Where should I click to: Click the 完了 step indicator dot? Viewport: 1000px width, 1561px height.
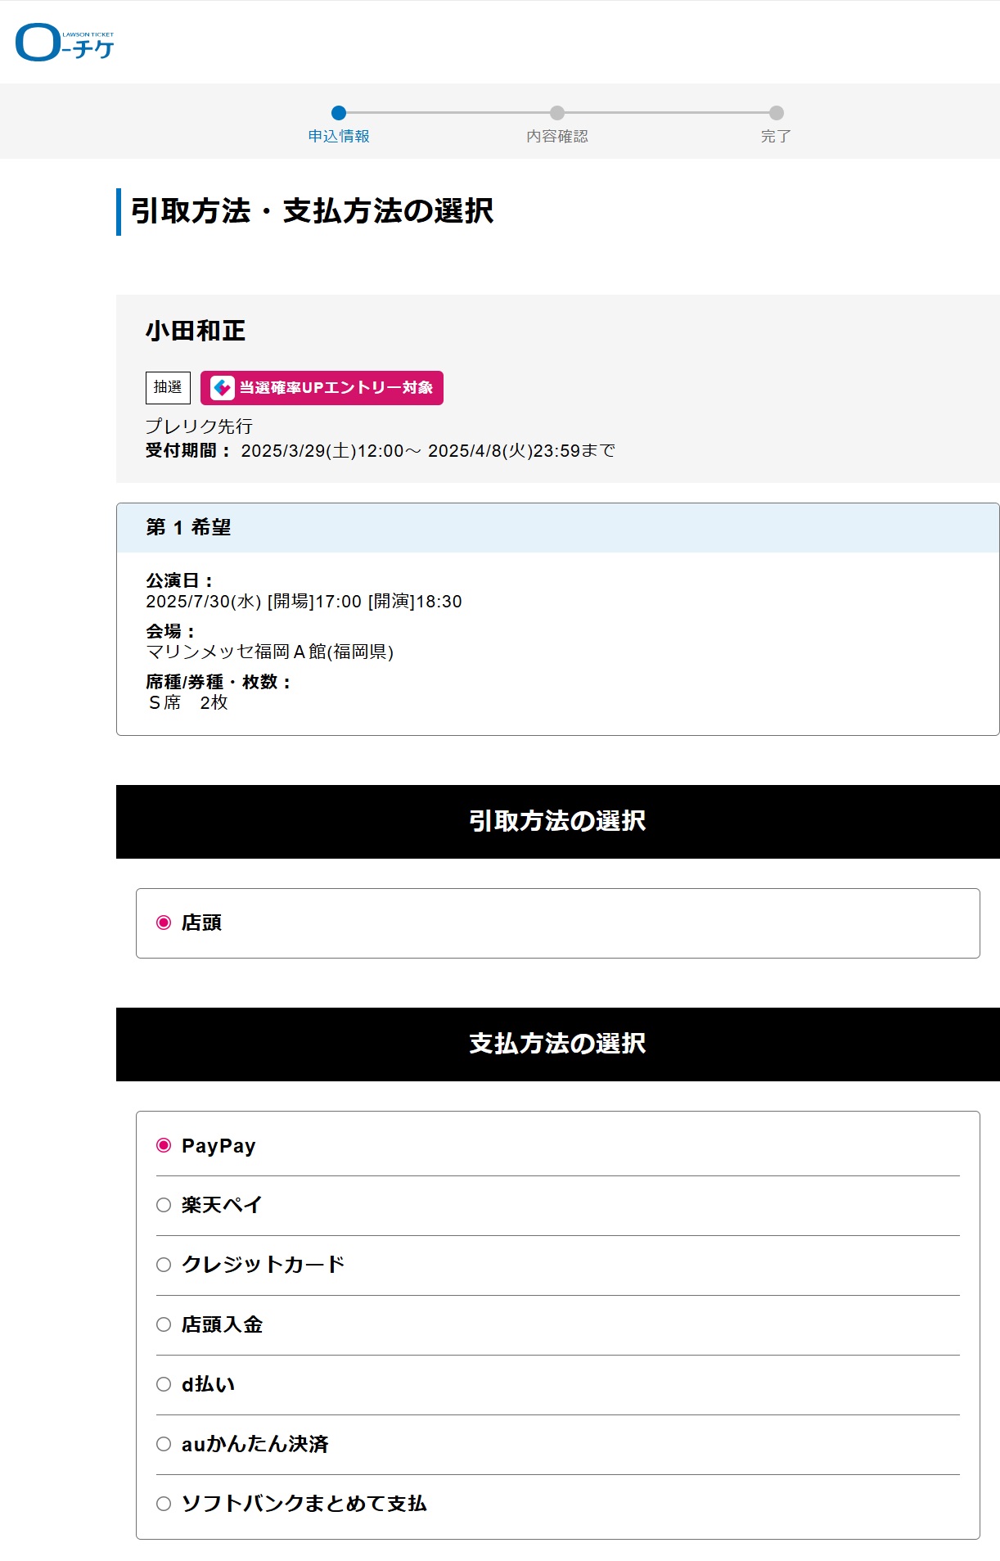click(776, 113)
